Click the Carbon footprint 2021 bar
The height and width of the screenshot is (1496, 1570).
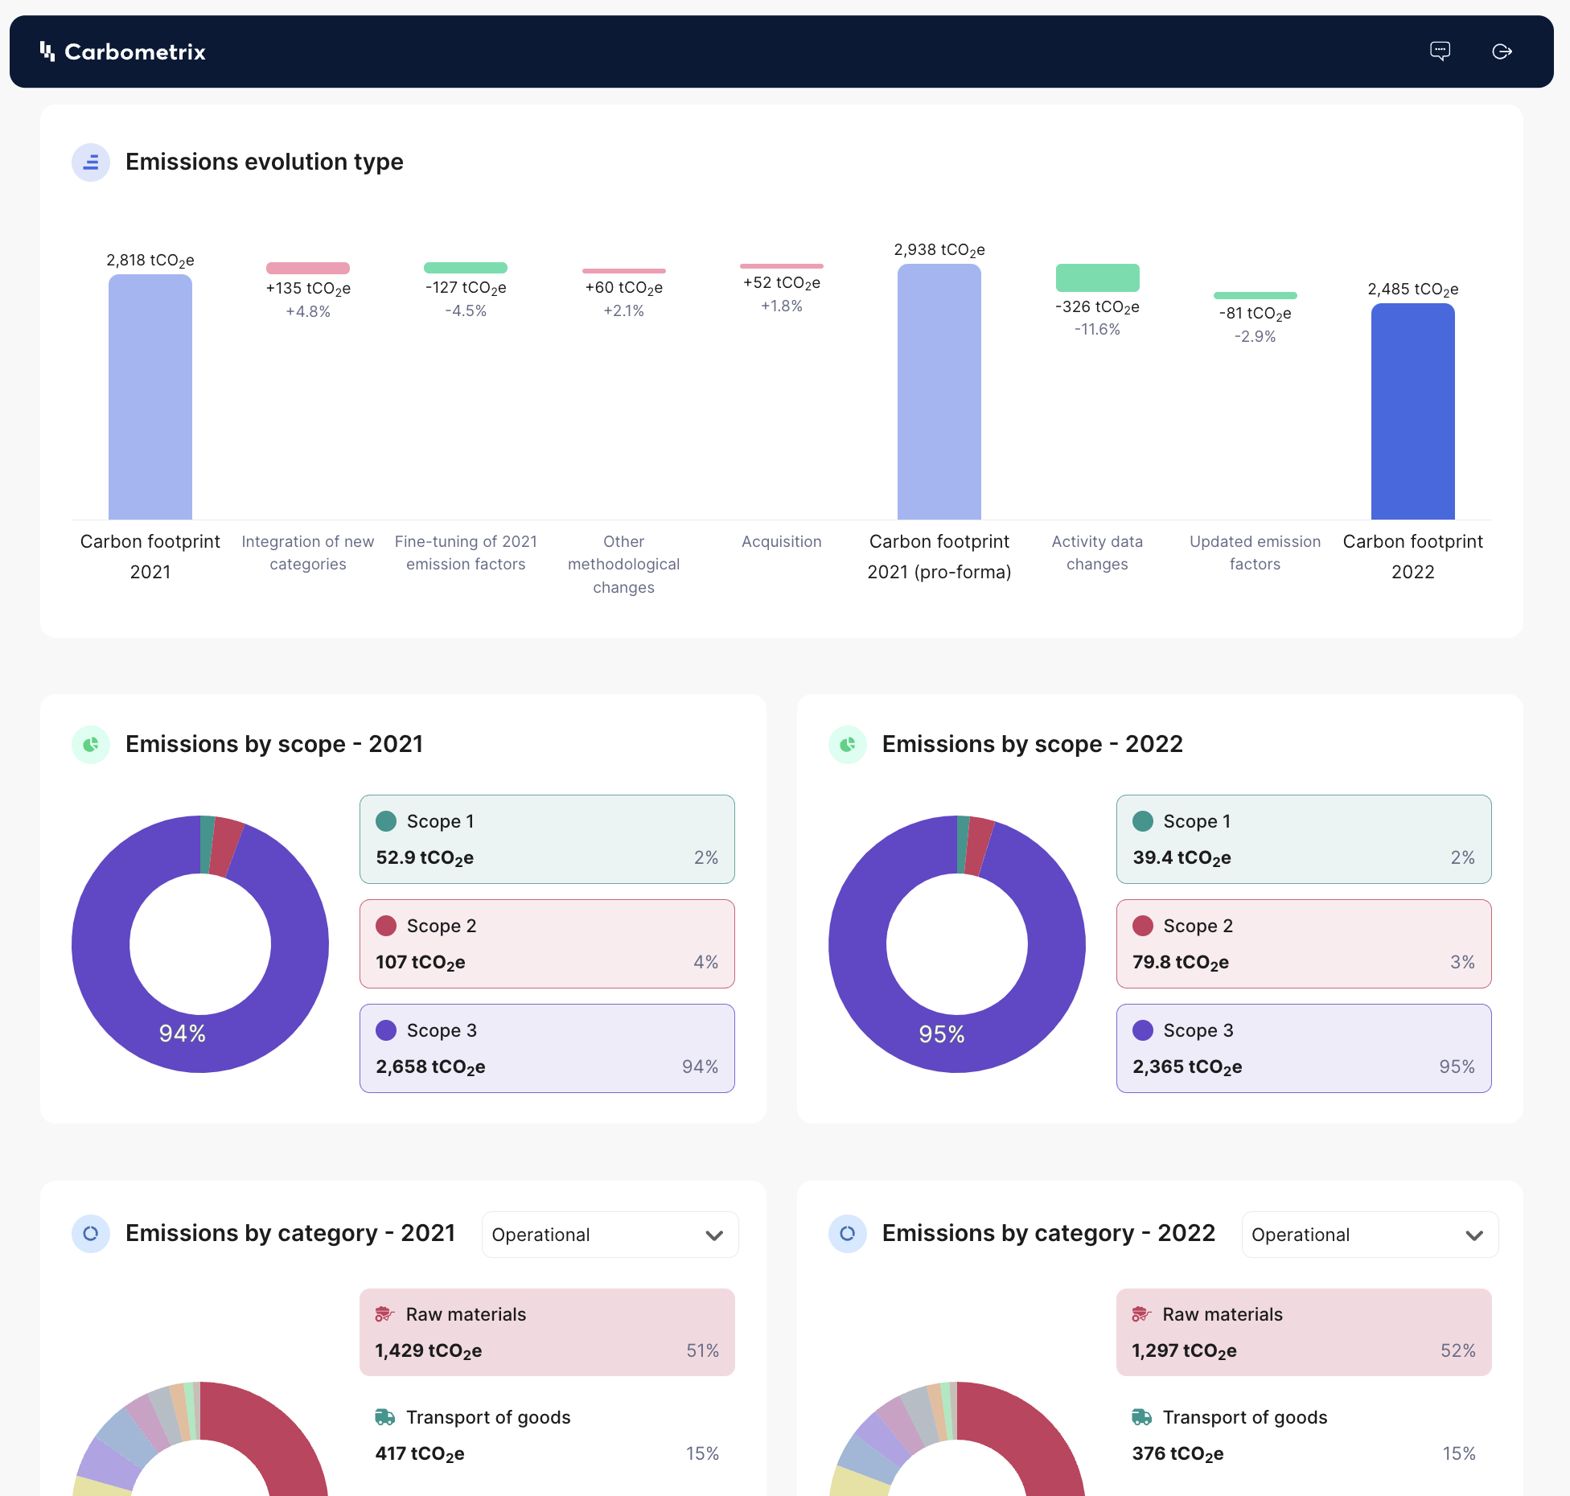[150, 397]
